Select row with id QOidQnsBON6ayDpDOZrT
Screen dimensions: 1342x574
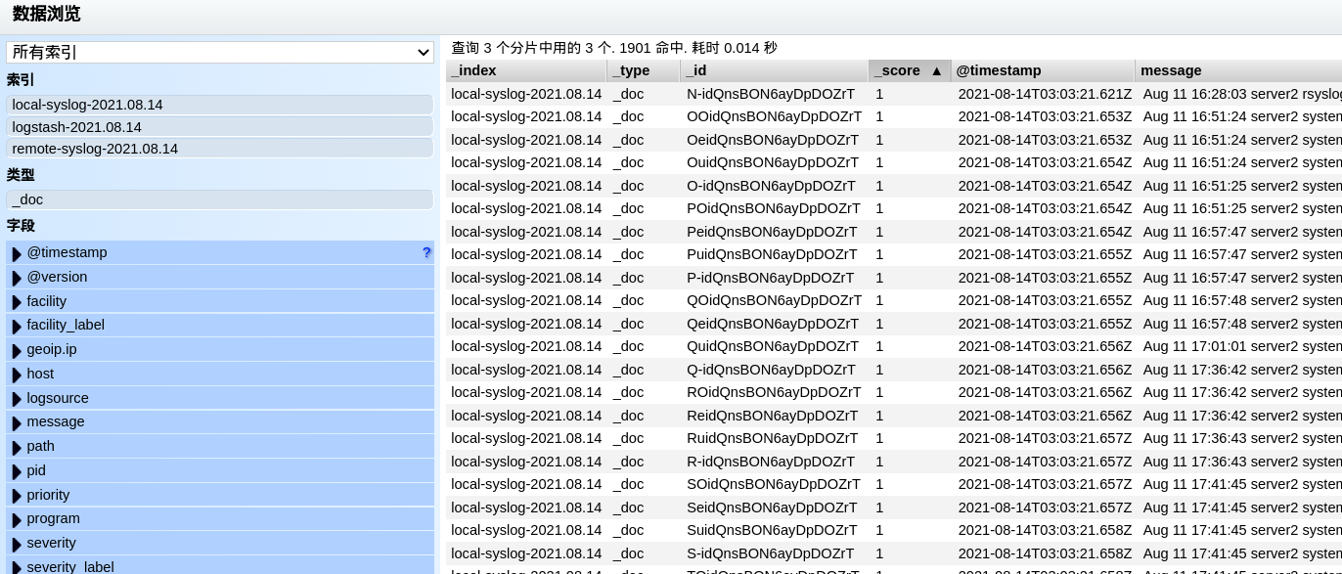[x=894, y=300]
